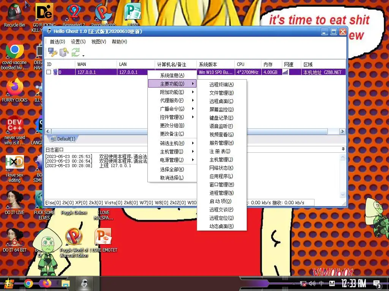The image size is (389, 291).
Task: Open the Peggle World of Warcraft Edition icon
Action: coord(74,242)
